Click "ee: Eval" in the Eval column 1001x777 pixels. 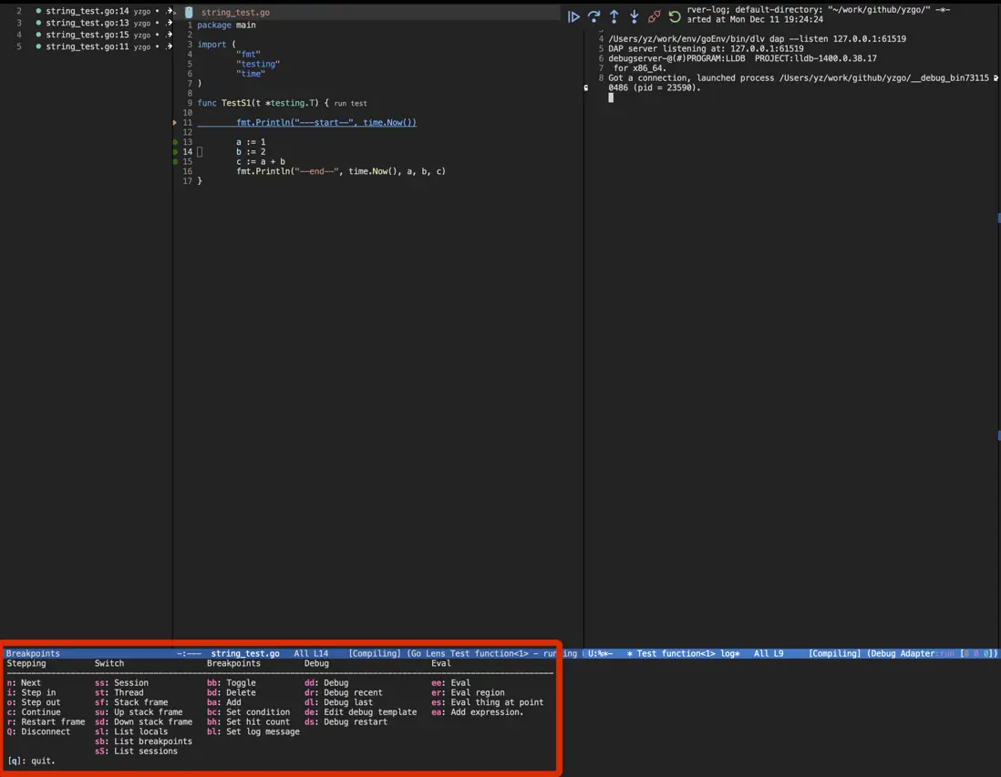(x=451, y=682)
